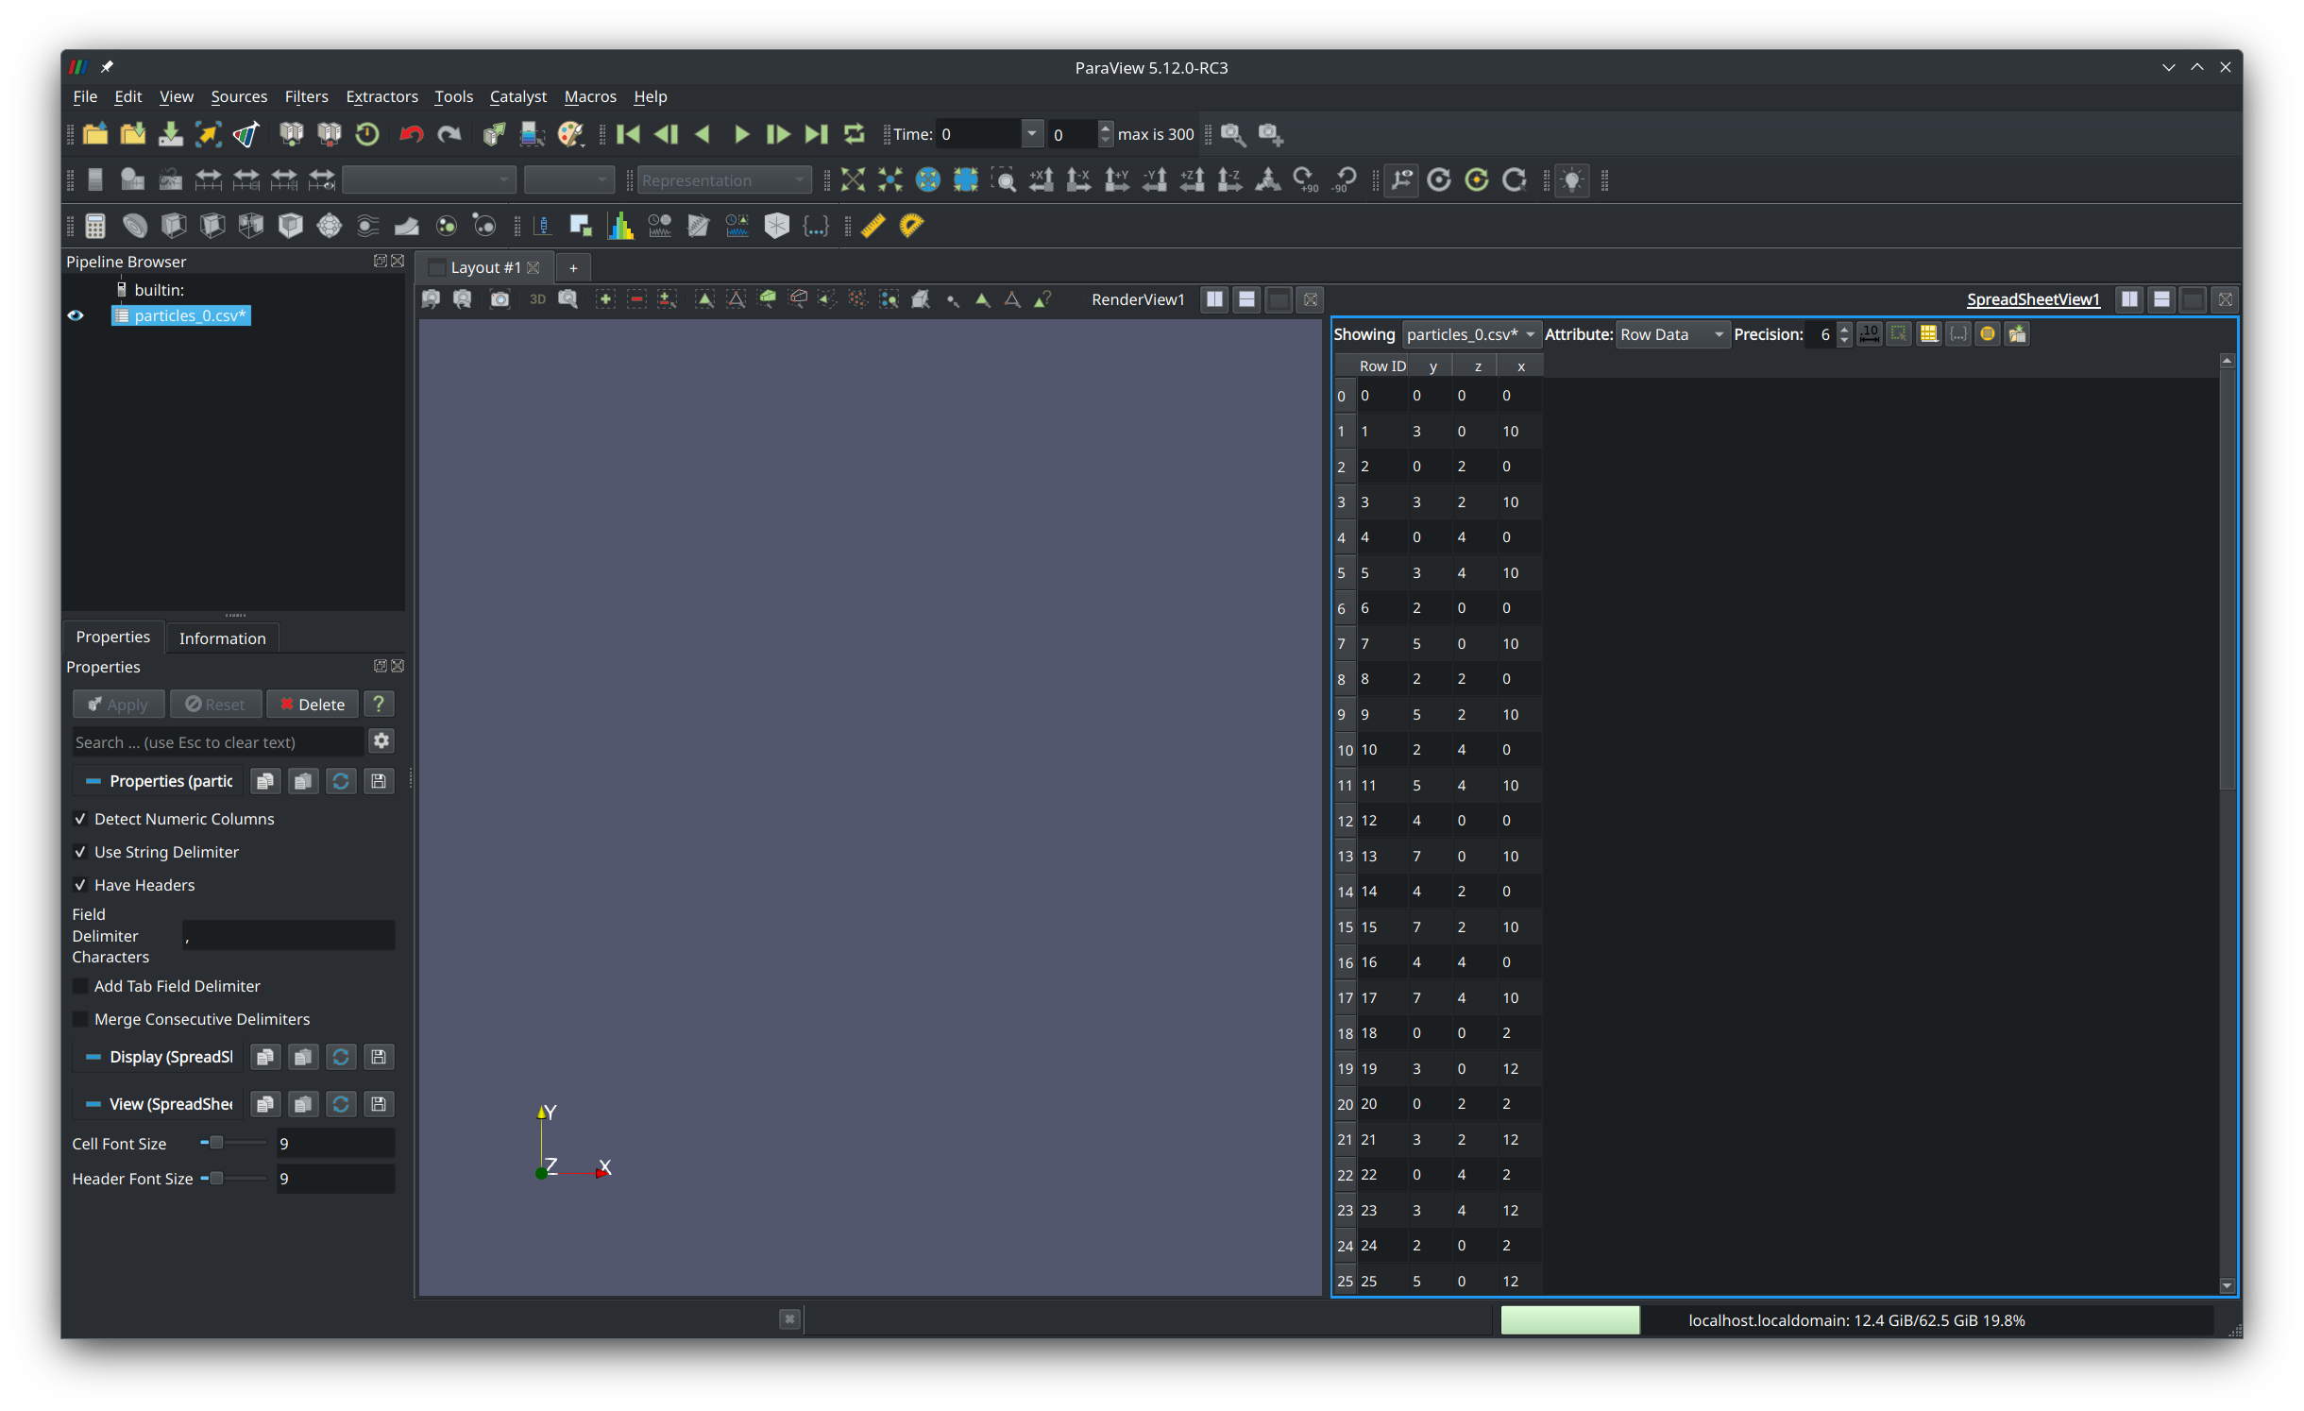Screen dimensions: 2304x1411
Task: Click the Reset Session clock icon
Action: [367, 134]
